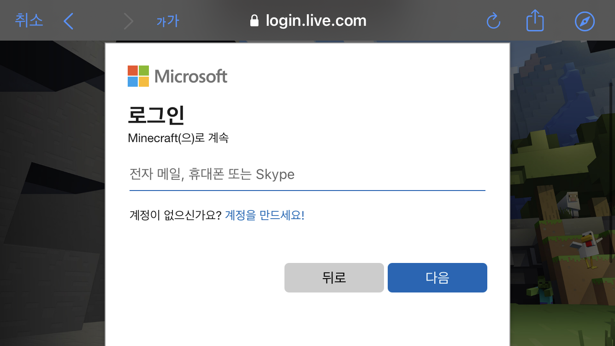Viewport: 615px width, 346px height.
Task: Tap the padlock icon beside the URL
Action: click(x=254, y=21)
